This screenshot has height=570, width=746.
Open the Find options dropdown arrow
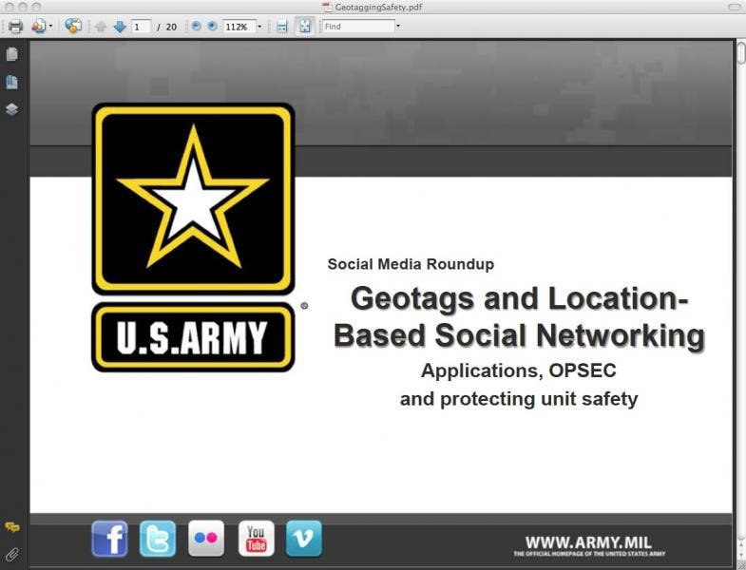(x=398, y=27)
